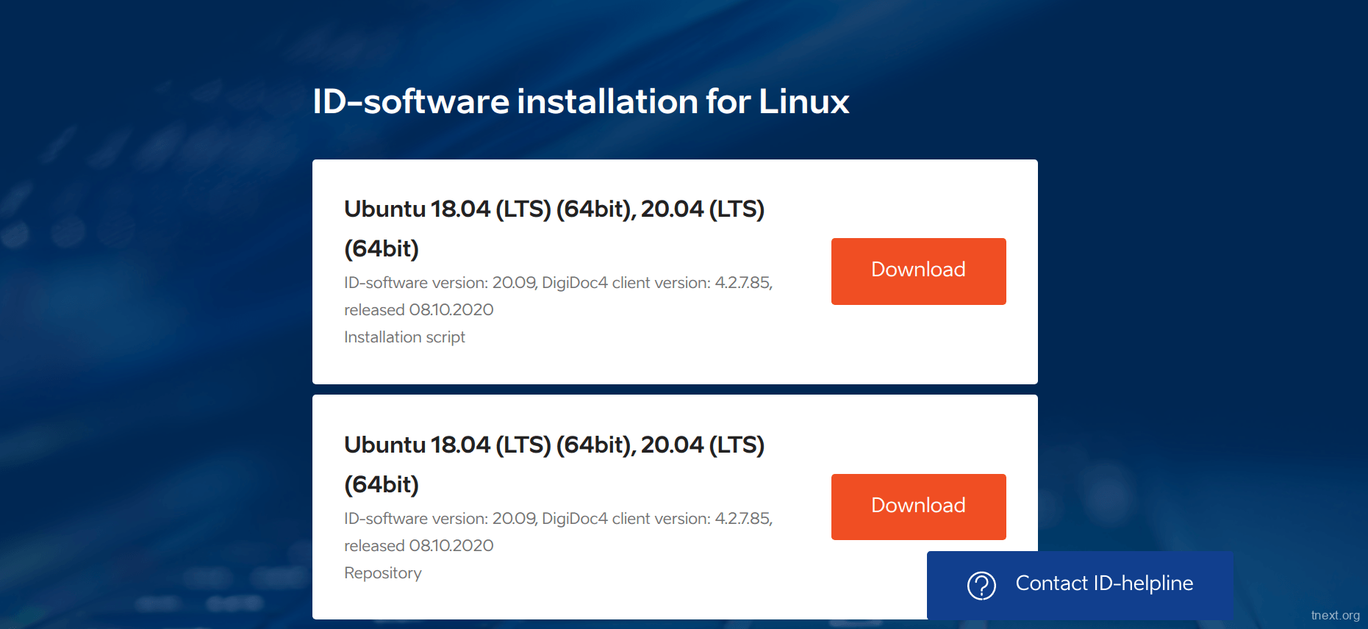Open the Contact ID-helpline chat button
1368x629 pixels.
[1080, 585]
